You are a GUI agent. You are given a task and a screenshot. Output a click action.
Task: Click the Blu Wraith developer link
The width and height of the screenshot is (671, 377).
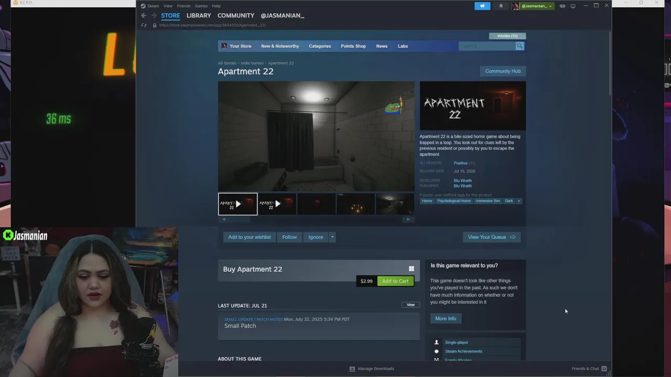tap(462, 181)
